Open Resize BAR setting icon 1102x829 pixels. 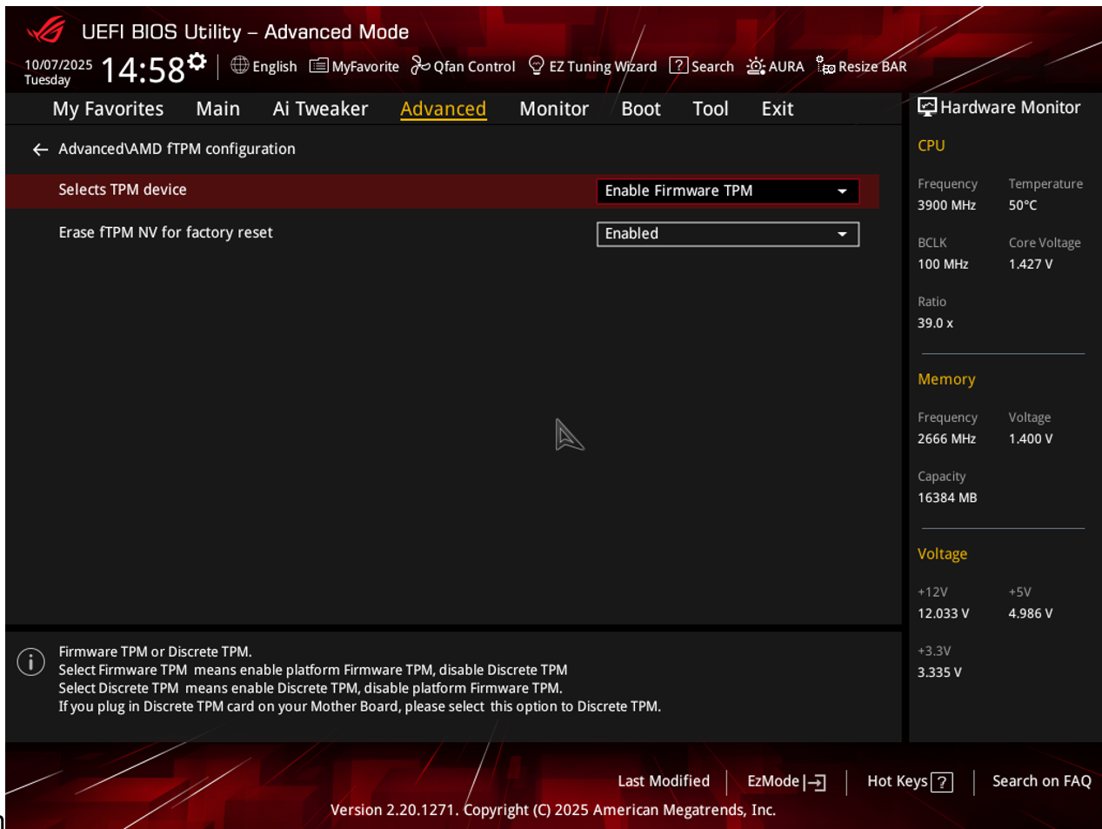coord(825,66)
